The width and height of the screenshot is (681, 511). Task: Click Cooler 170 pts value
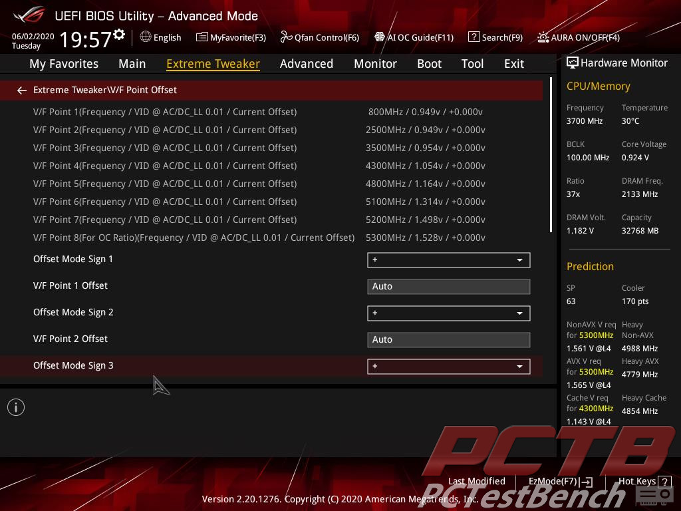[x=635, y=301]
